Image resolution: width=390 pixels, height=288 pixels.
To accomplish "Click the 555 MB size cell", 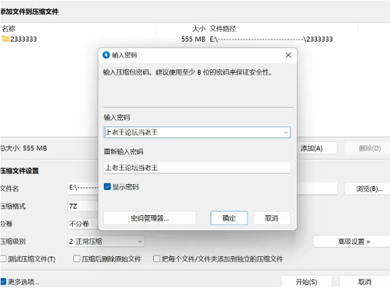I will [x=193, y=39].
